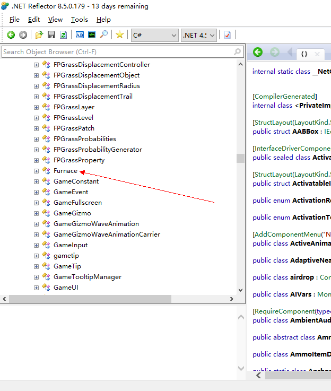Image resolution: width=331 pixels, height=391 pixels.
Task: Expand the FPGrassLayer tree node
Action: pos(36,107)
